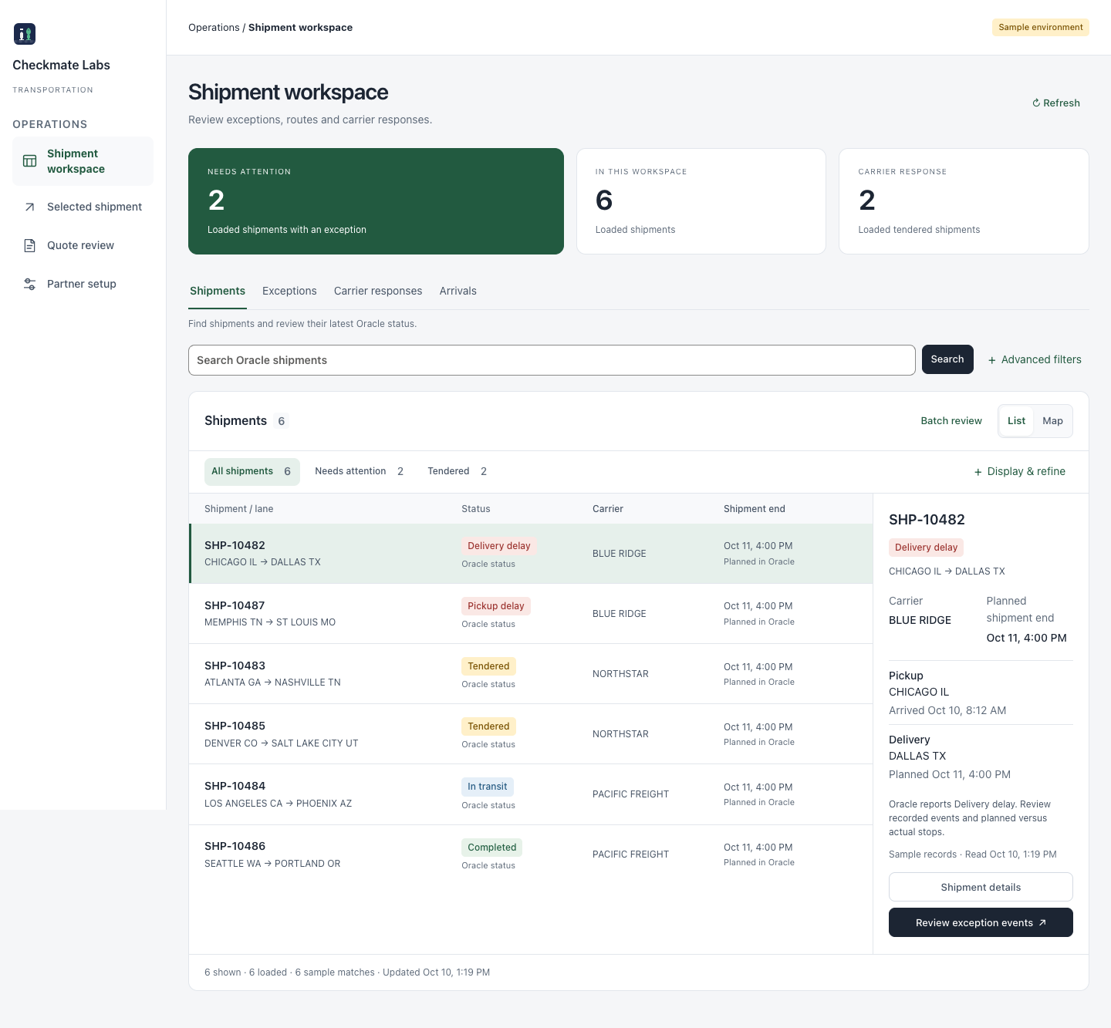
Task: Click the Refresh button
Action: [x=1056, y=103]
